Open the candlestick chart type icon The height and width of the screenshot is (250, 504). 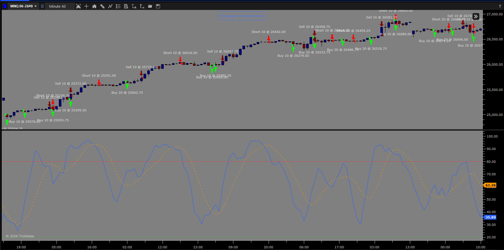[x=94, y=6]
